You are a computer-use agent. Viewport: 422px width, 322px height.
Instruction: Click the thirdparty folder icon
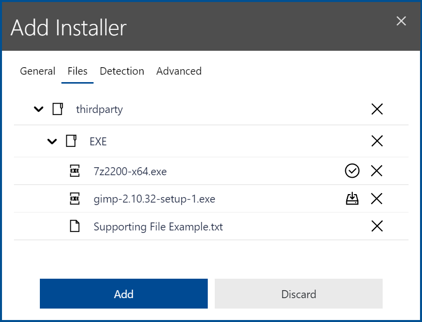pyautogui.click(x=58, y=109)
